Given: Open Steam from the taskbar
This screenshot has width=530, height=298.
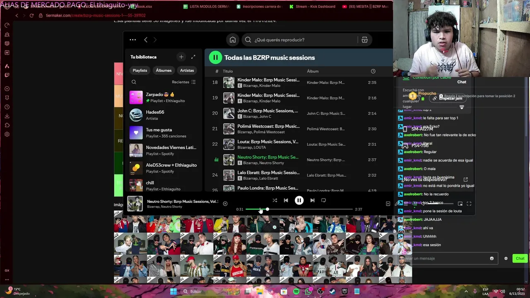Looking at the screenshot, I should (332, 291).
